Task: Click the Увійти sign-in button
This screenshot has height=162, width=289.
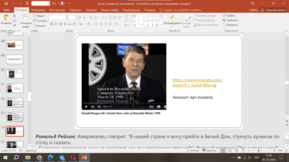Action: click(253, 10)
